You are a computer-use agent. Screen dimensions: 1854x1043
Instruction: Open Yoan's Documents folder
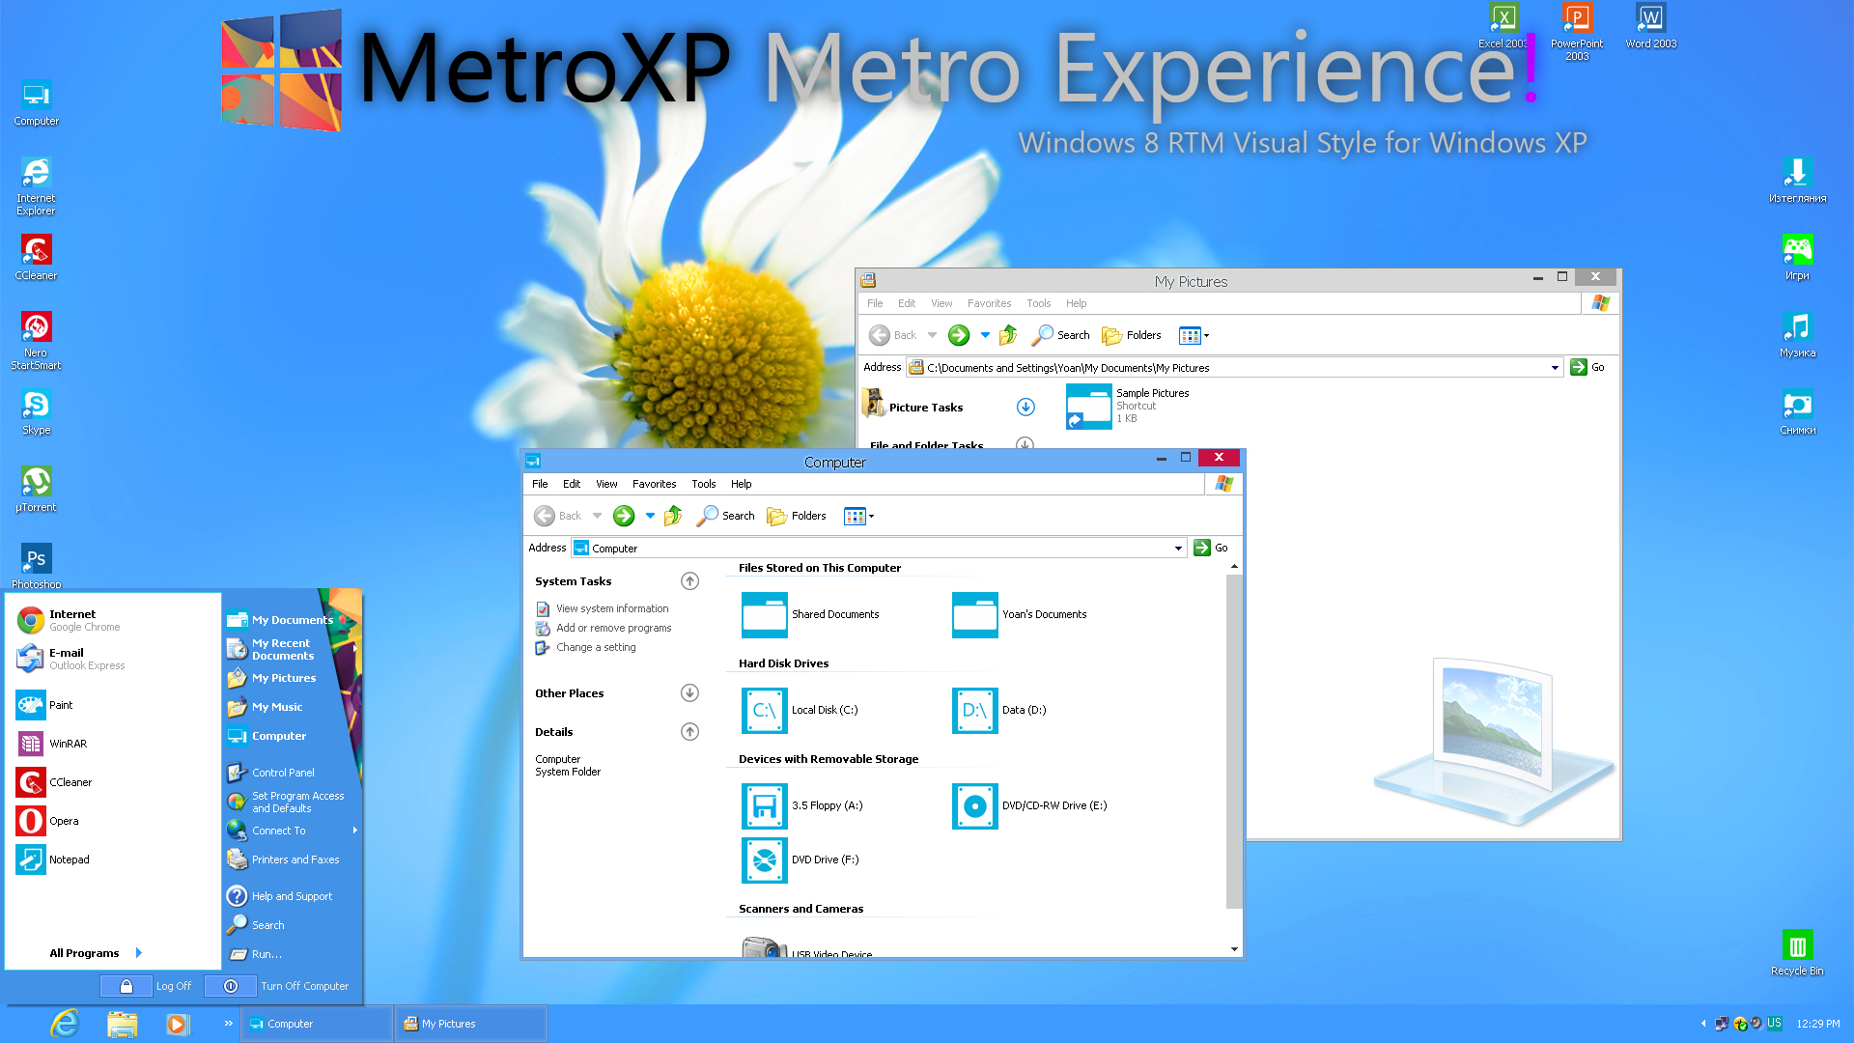pos(1020,614)
